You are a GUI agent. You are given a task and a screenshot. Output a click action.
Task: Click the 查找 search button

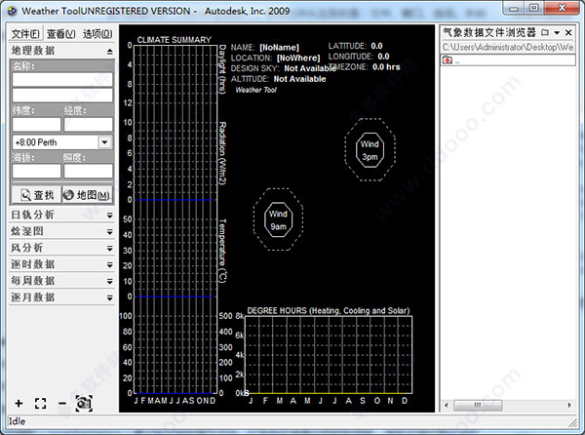[x=37, y=195]
